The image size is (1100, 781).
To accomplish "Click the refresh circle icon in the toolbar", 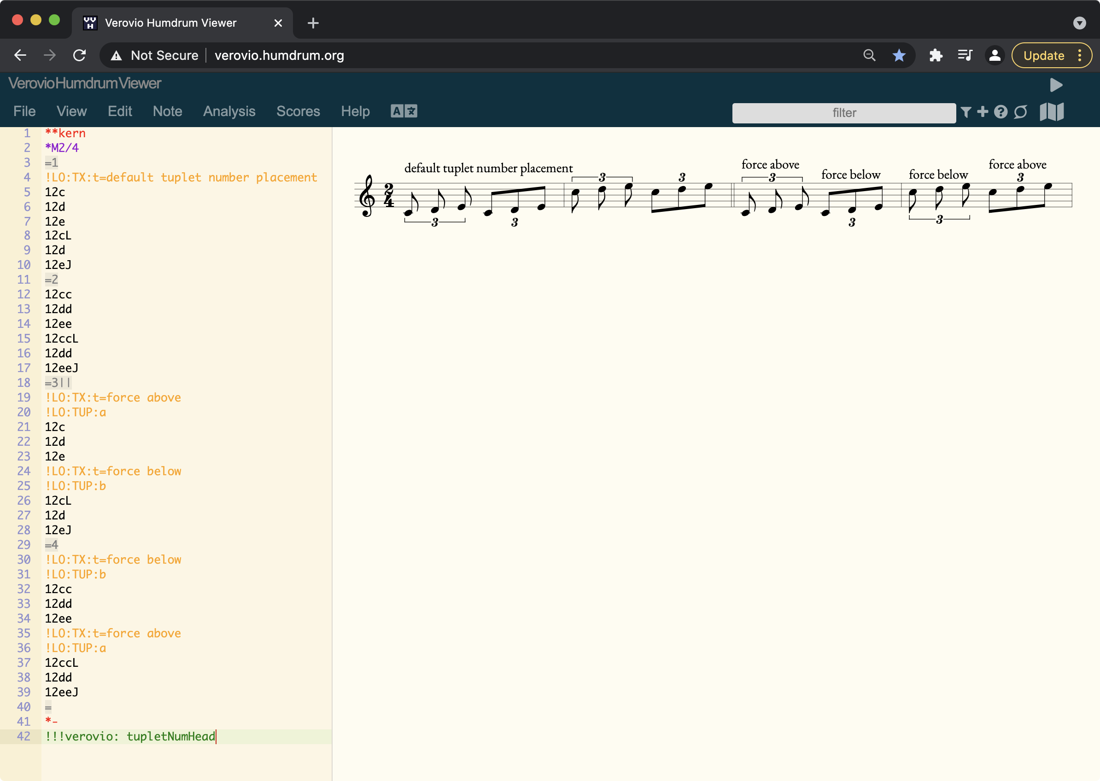I will click(x=1021, y=112).
